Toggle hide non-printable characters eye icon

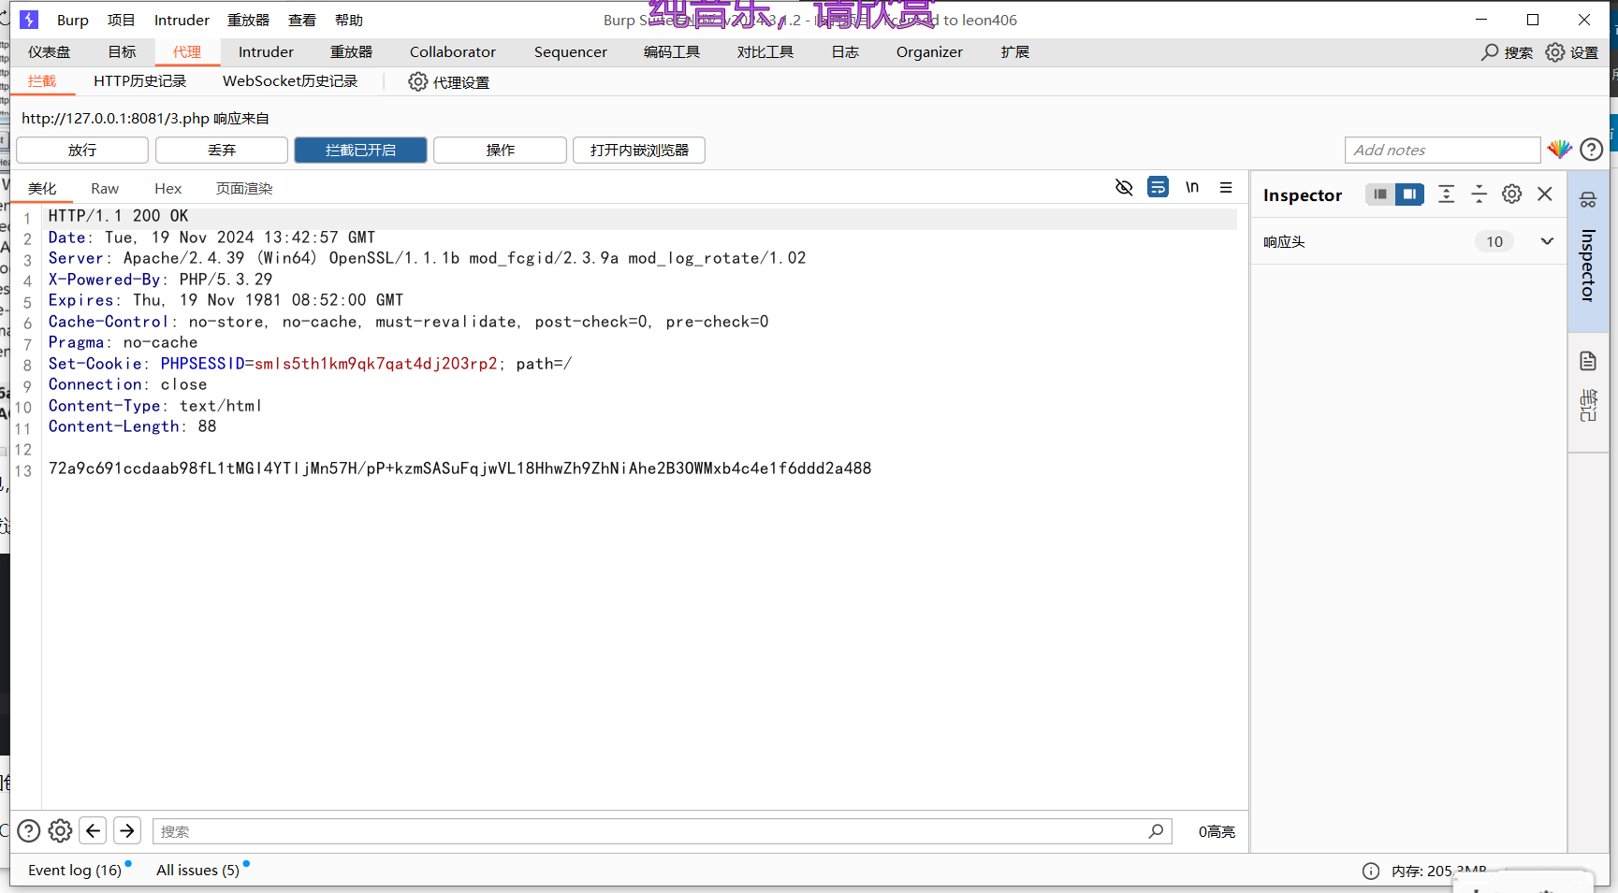1124,188
